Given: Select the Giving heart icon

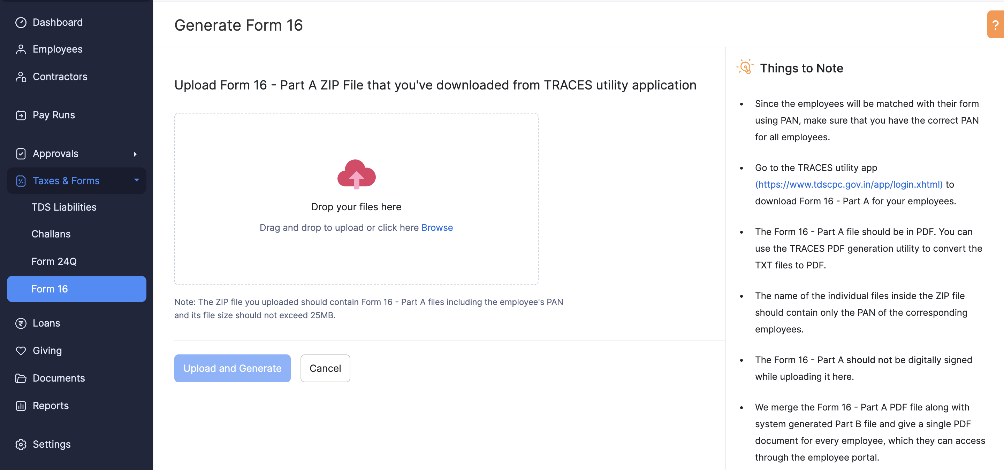Looking at the screenshot, I should click(x=21, y=351).
